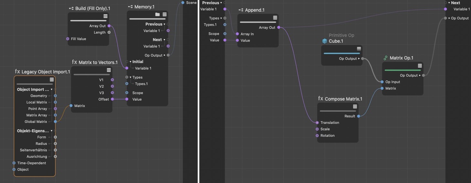Viewport: 471px width, 183px height.
Task: Select the Seitenverhältnis port
Action: pos(55,150)
